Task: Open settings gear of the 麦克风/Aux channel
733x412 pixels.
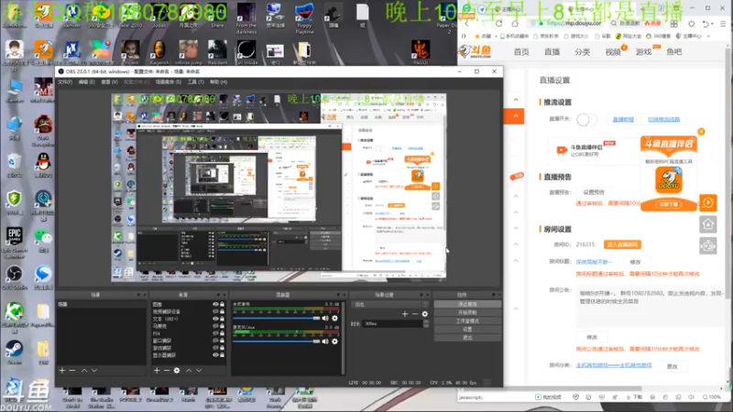Action: (x=334, y=342)
